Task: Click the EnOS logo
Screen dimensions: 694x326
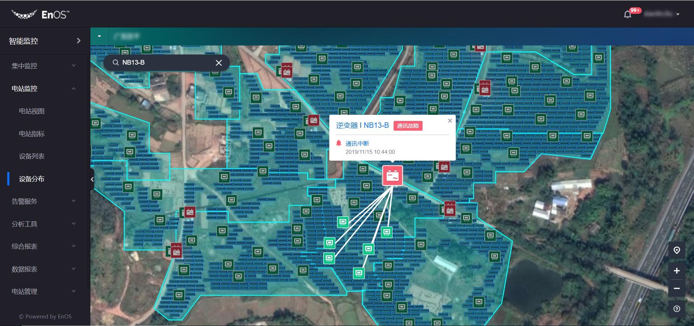Action: (40, 14)
